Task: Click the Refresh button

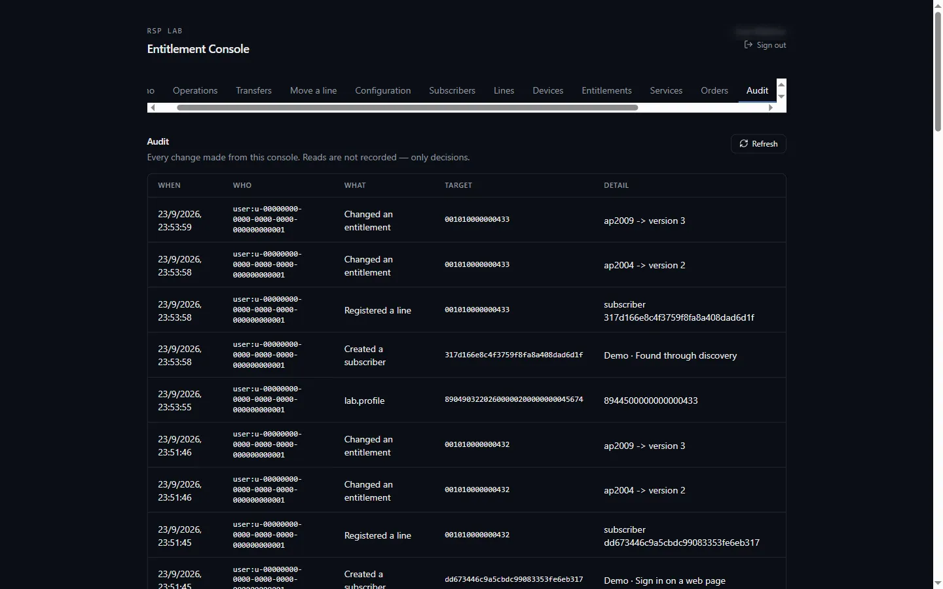Action: click(758, 144)
